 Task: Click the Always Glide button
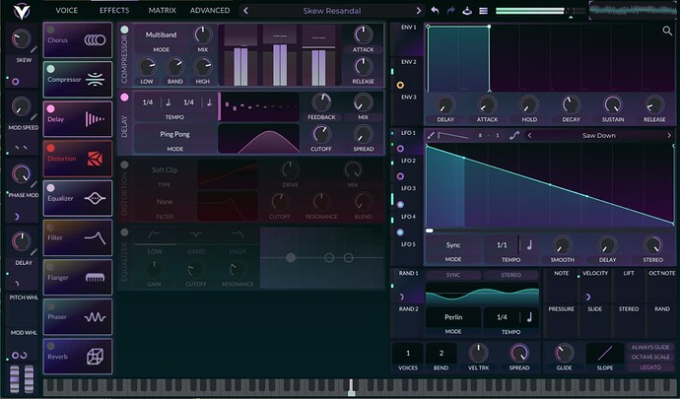pyautogui.click(x=651, y=347)
